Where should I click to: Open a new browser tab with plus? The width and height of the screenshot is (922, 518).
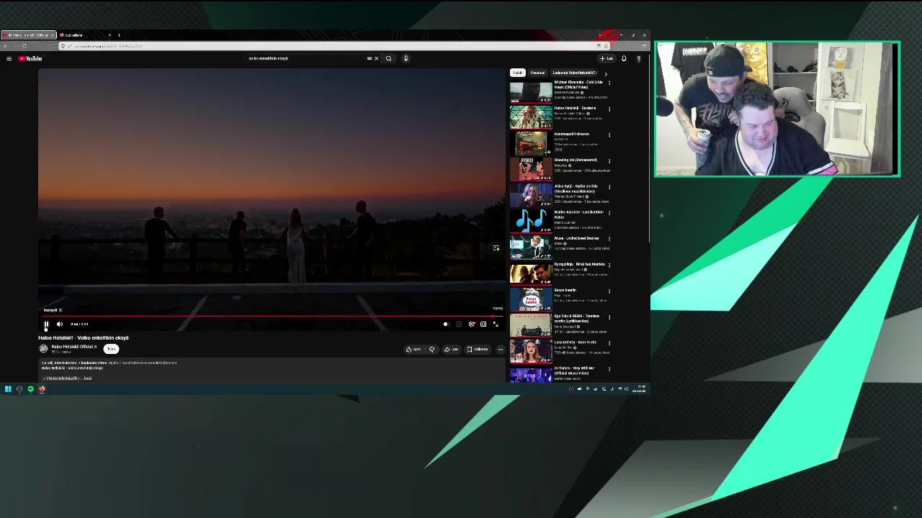[x=119, y=35]
